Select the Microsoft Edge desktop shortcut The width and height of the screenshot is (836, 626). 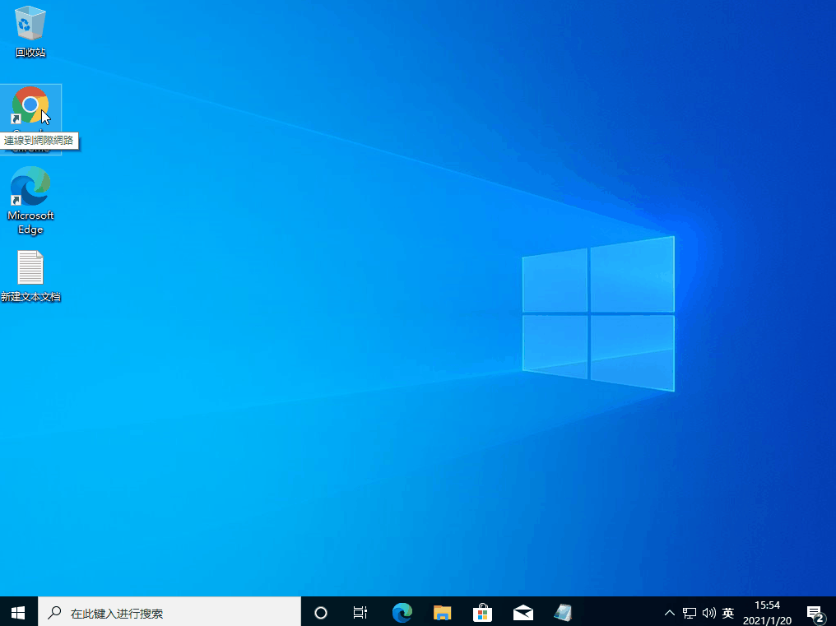[x=30, y=200]
